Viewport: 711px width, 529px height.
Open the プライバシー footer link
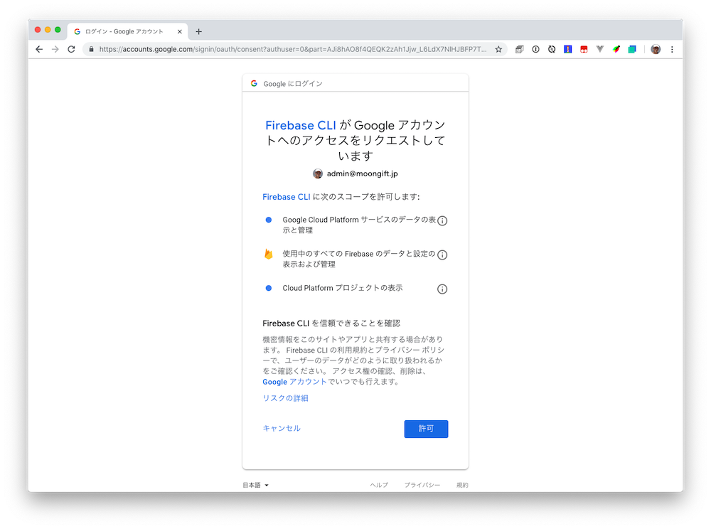pyautogui.click(x=422, y=485)
